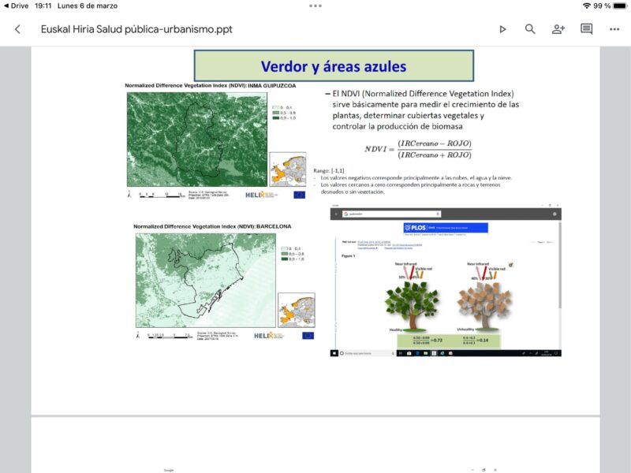
Task: Tap the iPad multitasking dots at top center
Action: click(315, 6)
